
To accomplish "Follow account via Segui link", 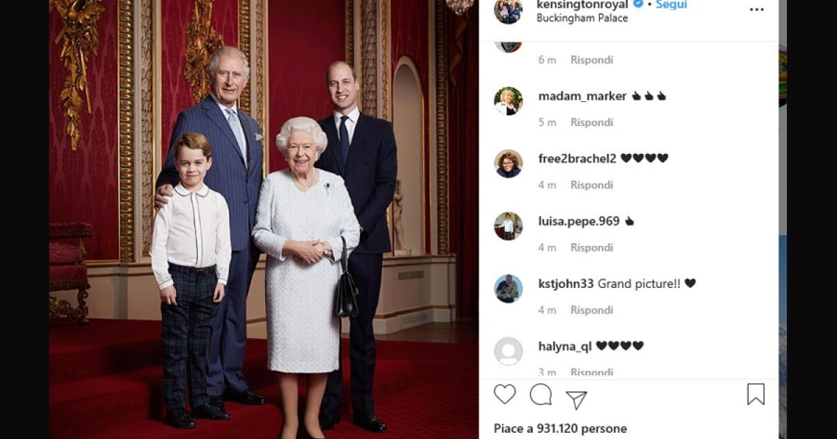I will pos(671,5).
